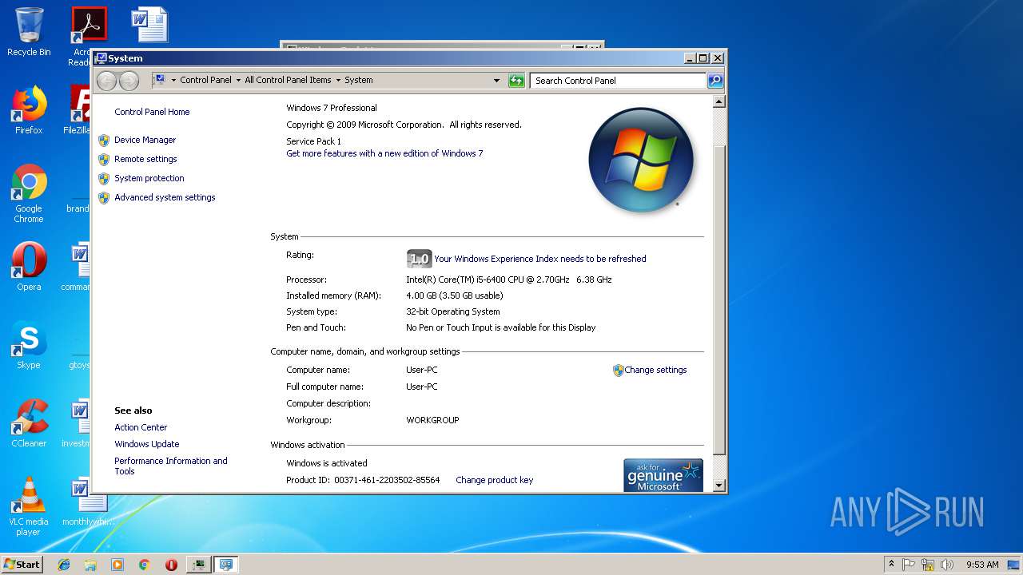Click the shield icon beside Device Manager
Viewport: 1023px width, 575px height.
coord(104,140)
